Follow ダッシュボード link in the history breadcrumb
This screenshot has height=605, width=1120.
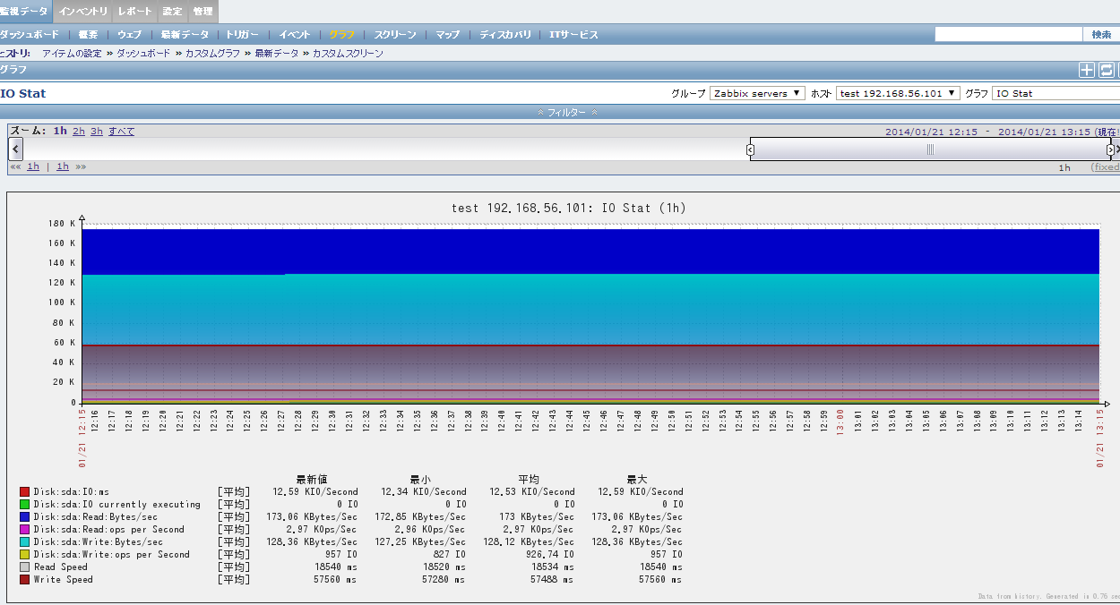point(143,54)
